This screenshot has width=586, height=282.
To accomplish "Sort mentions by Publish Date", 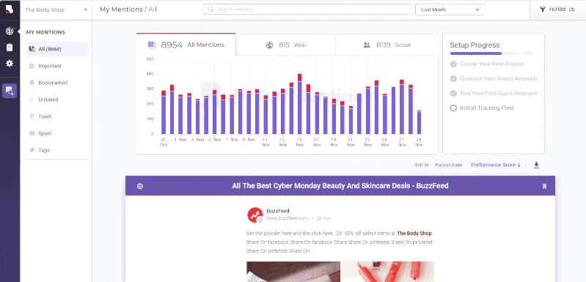I will pyautogui.click(x=448, y=165).
